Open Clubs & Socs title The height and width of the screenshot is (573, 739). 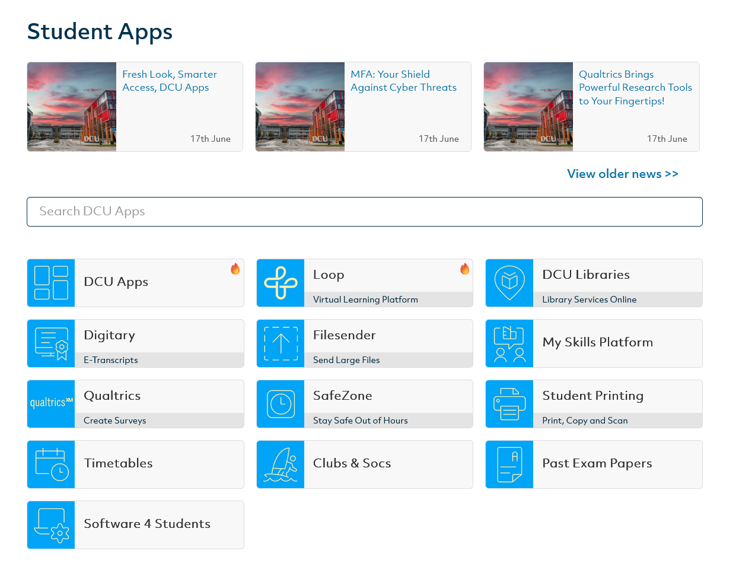[352, 463]
